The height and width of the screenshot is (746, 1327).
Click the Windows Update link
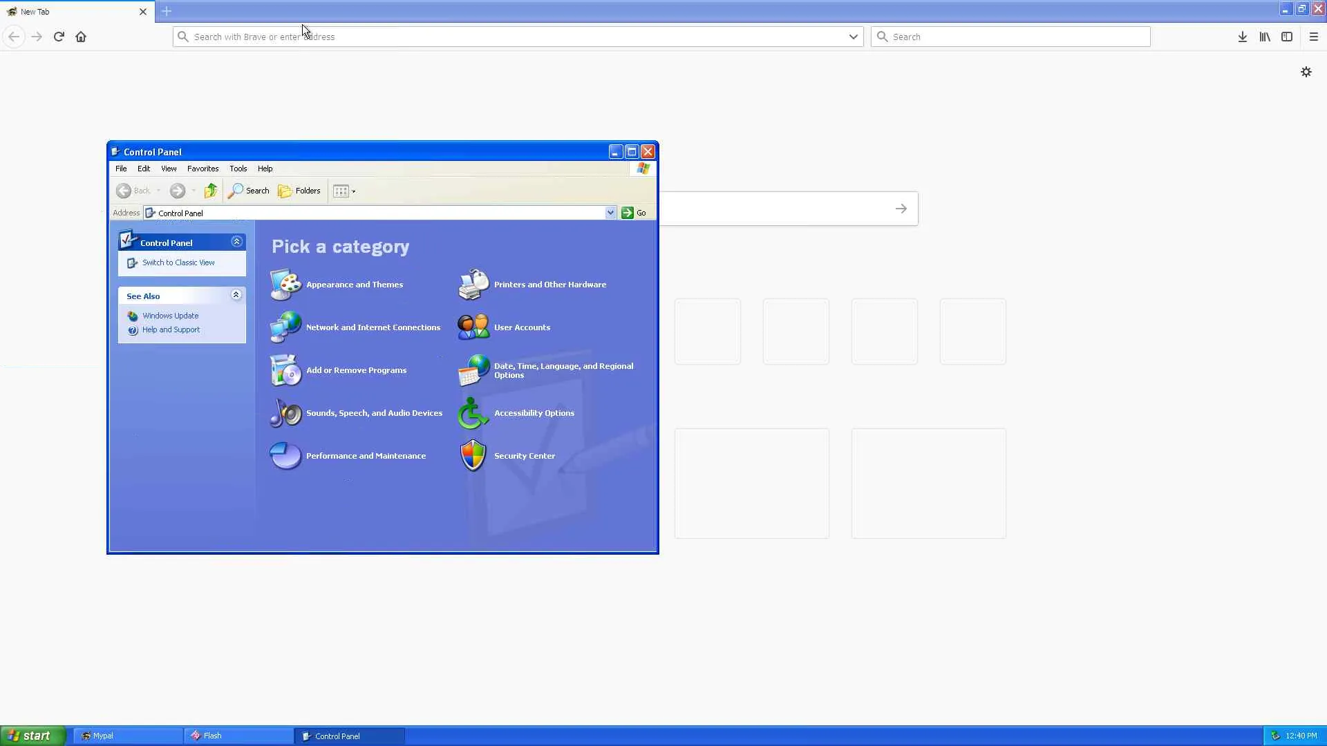170,316
